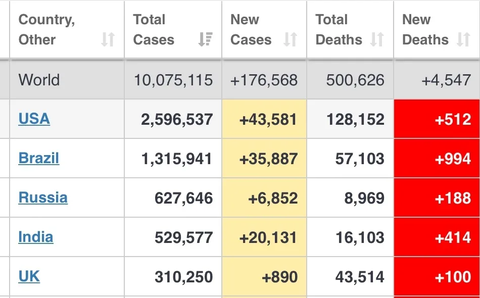Open the UK country link

click(x=29, y=277)
